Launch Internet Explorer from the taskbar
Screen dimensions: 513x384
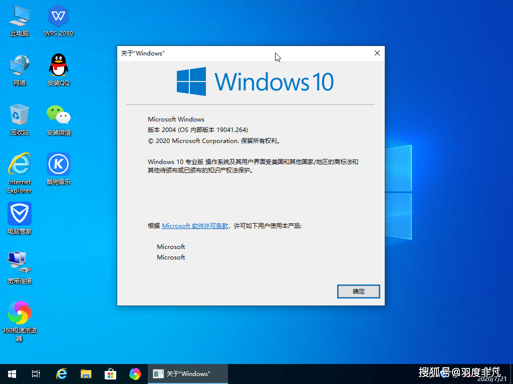click(x=62, y=374)
